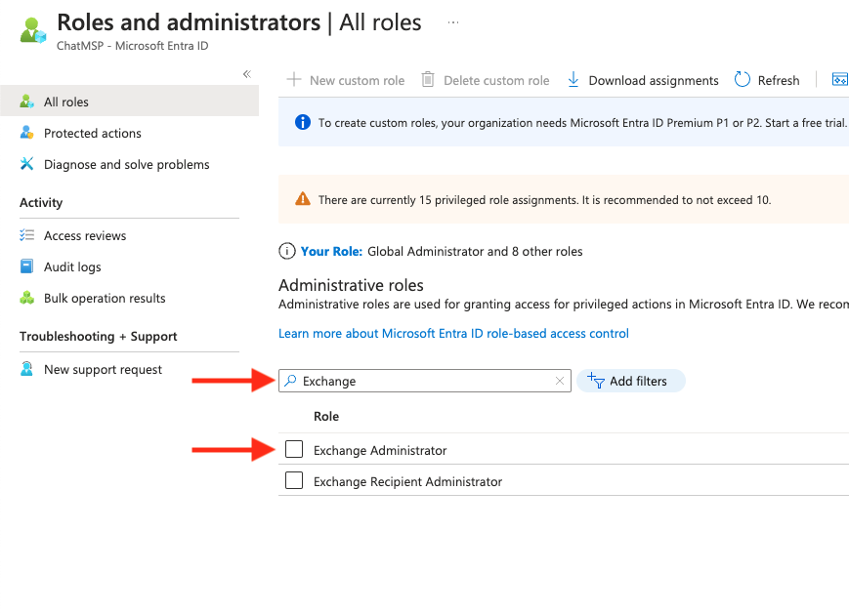Go to Access reviews
849x613 pixels.
[84, 236]
